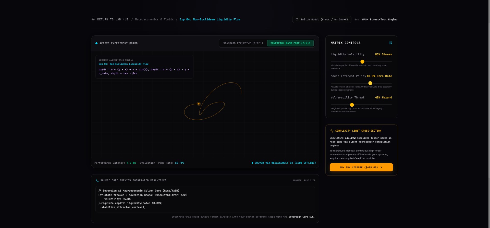
Task: Click the pulse icon beside Complexity Limit Cross-Section
Action: [x=332, y=131]
